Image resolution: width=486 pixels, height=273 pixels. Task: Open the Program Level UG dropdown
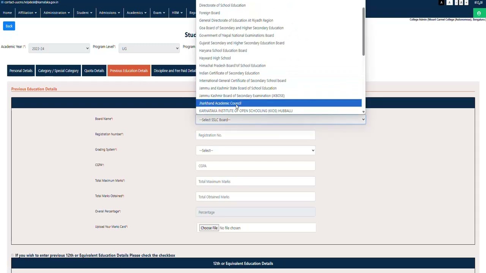(150, 49)
